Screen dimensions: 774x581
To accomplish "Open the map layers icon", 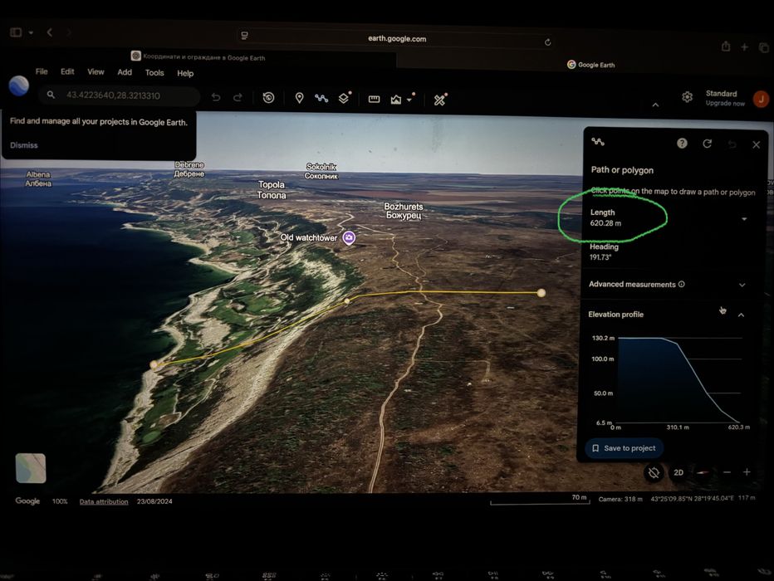I will (x=344, y=99).
